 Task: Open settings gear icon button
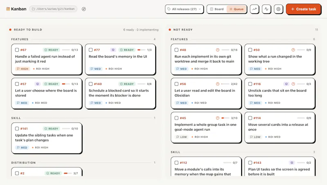278,9
